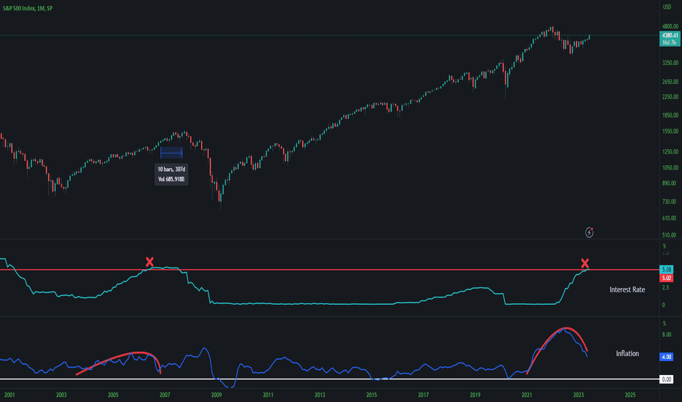Click the '10 bars, 307d' measurement tooltip
Screen dimensions: 682x402
[x=171, y=169]
